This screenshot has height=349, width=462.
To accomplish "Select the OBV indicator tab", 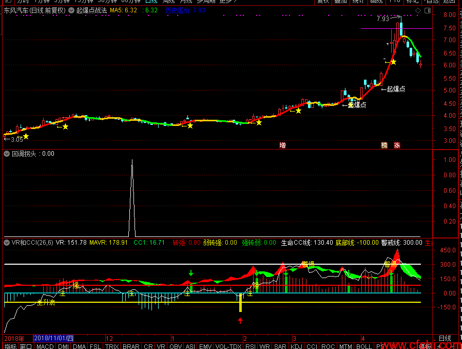I will click(176, 346).
